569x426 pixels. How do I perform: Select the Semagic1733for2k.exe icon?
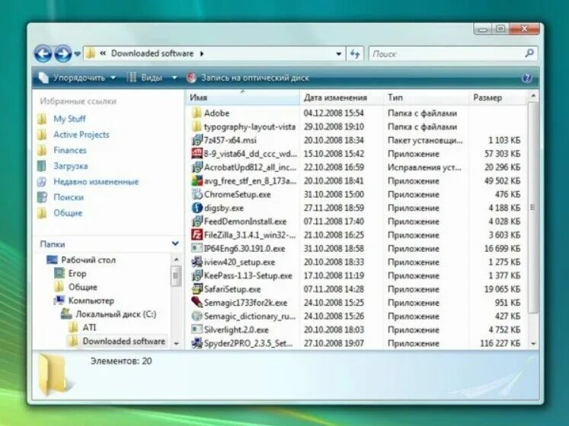coord(197,302)
